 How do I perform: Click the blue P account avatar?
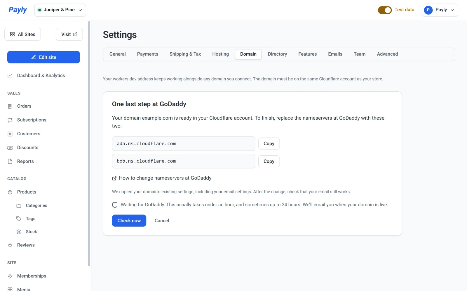click(428, 10)
